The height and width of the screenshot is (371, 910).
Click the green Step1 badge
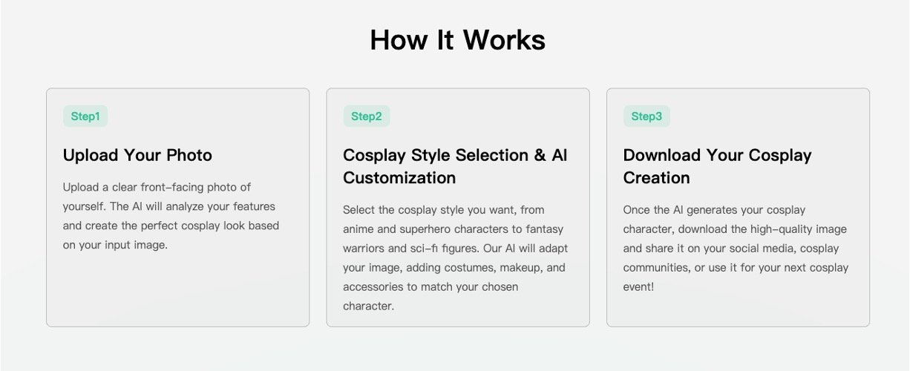pos(85,116)
